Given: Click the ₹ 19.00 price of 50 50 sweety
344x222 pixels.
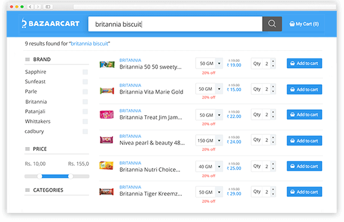Looking at the screenshot, I should pos(234,65).
